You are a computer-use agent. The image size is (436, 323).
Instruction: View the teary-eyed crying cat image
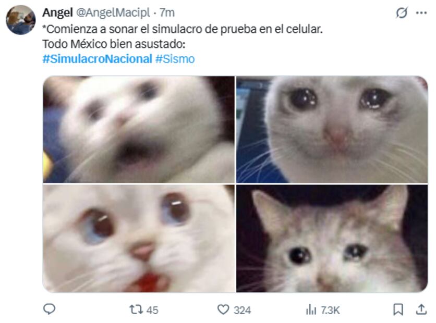tap(332, 129)
